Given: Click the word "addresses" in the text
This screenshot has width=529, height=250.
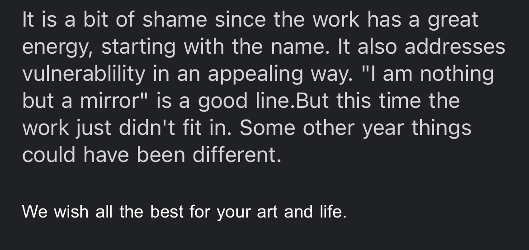Looking at the screenshot, I should click(x=455, y=47).
